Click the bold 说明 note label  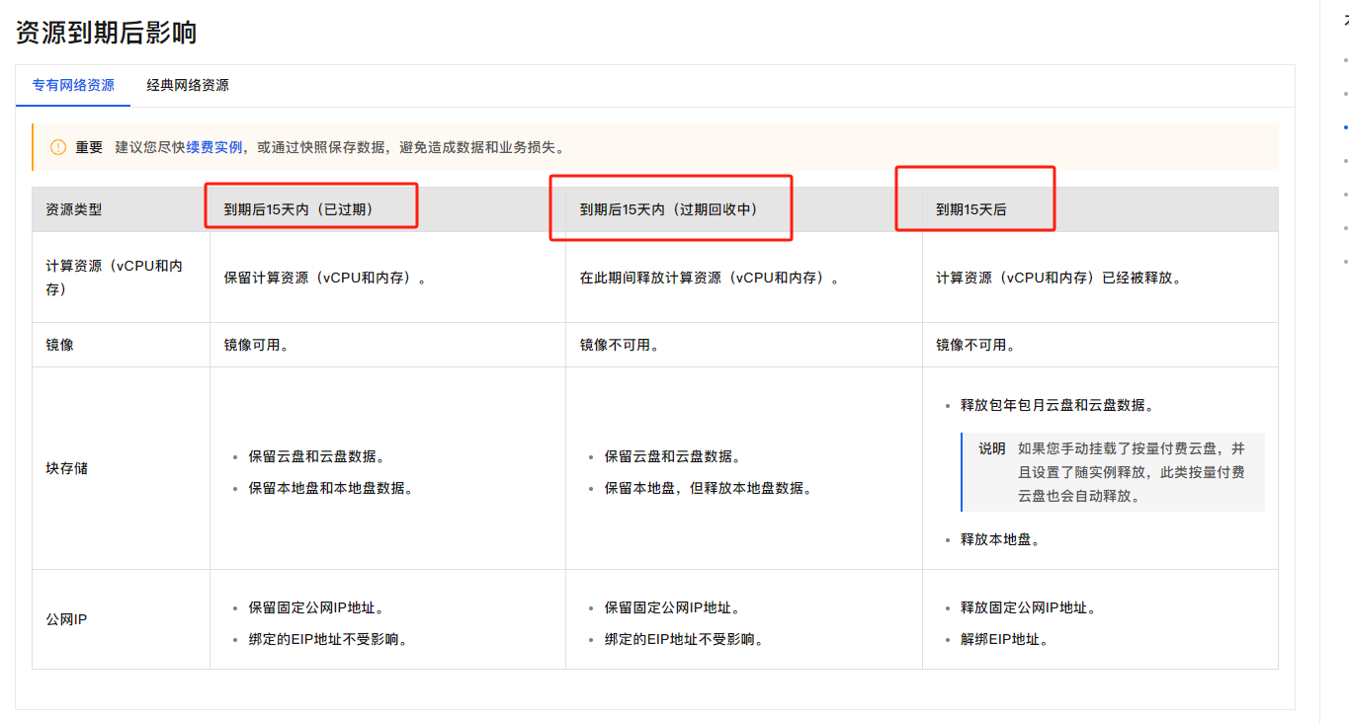(x=992, y=448)
